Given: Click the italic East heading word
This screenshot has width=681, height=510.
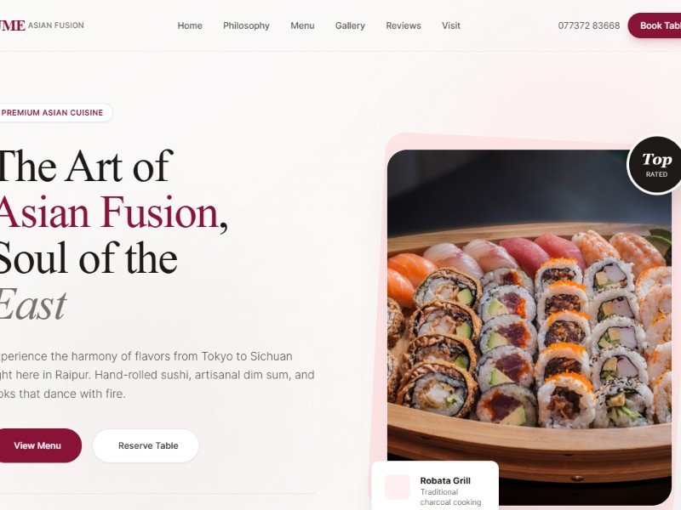Looking at the screenshot, I should point(32,304).
